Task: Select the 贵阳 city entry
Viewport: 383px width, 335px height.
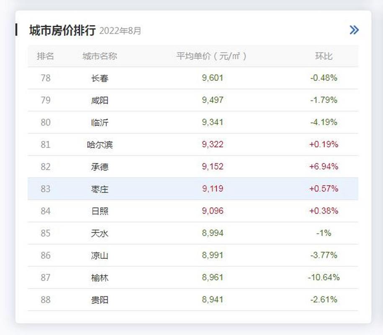Action: pyautogui.click(x=100, y=300)
